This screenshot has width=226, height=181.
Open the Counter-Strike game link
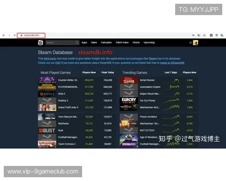click(x=68, y=80)
